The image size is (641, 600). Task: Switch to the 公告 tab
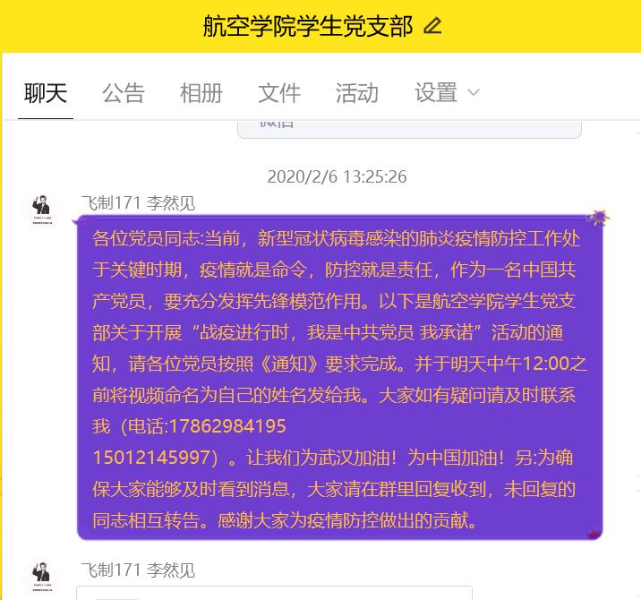pos(124,92)
